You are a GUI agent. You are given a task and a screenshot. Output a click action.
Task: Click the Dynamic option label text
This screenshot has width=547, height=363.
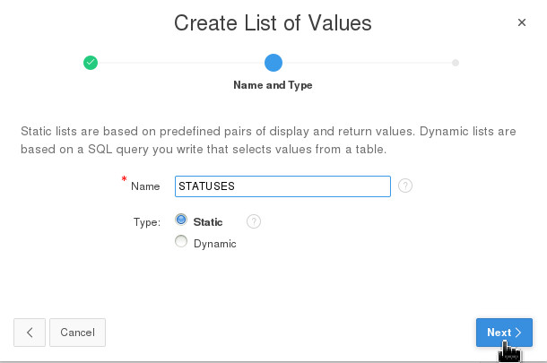point(214,243)
